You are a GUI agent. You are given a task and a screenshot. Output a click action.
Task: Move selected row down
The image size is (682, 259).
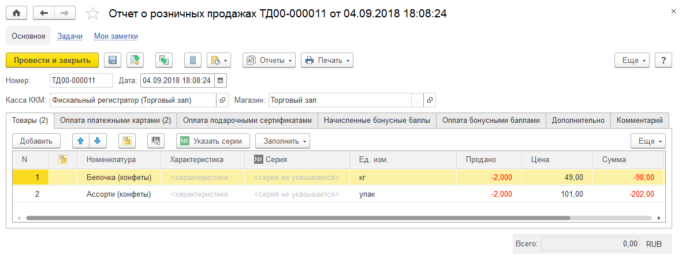pyautogui.click(x=97, y=141)
